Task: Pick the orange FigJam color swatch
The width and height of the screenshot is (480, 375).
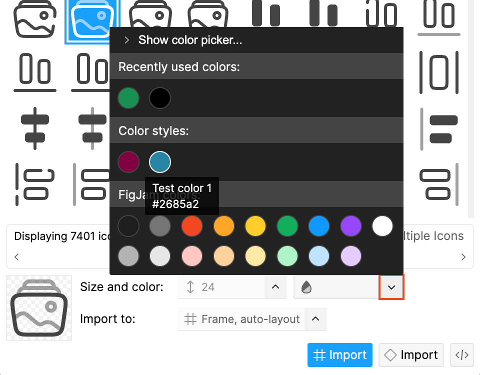Action: pos(223,226)
